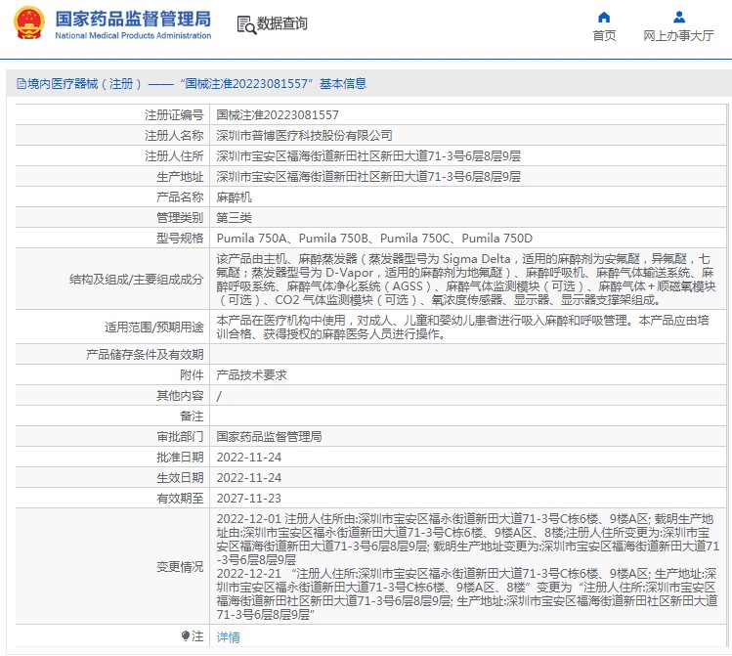The height and width of the screenshot is (656, 732).
Task: Click the 生效日期 label
Action: 180,478
